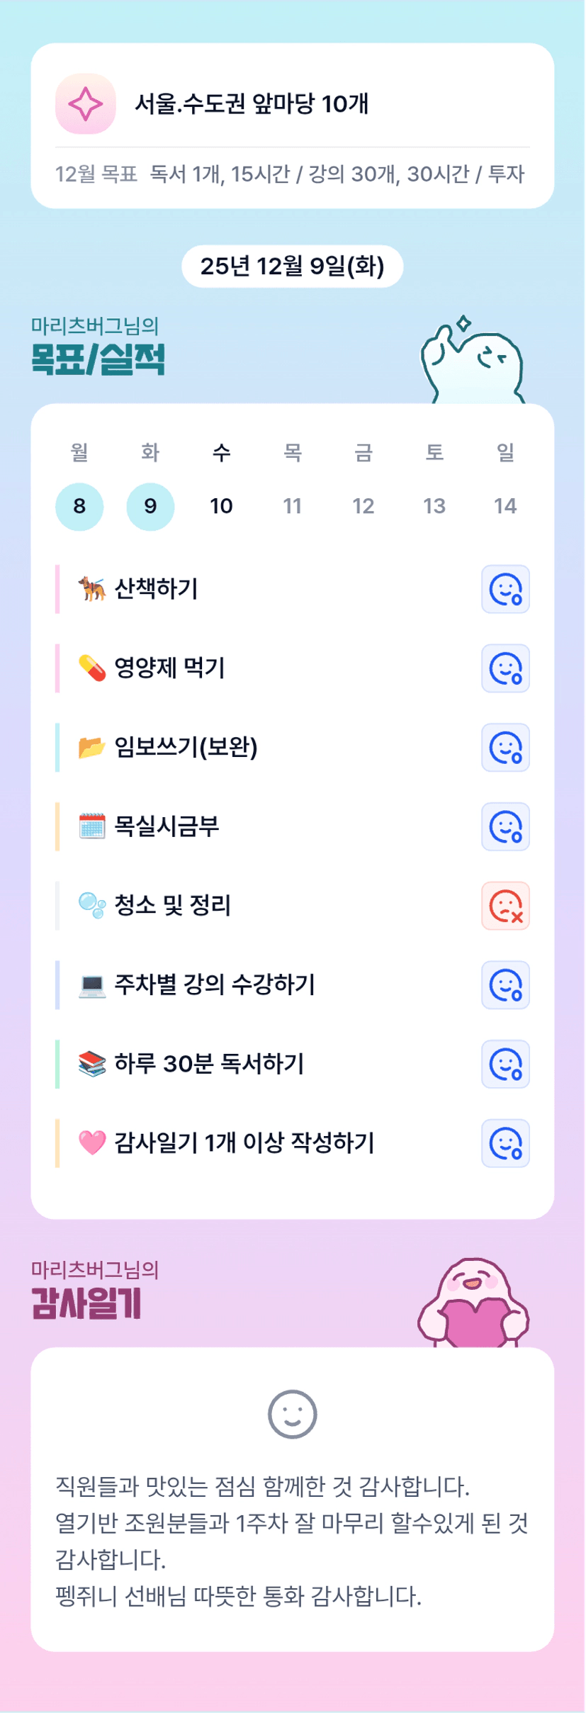Click the pink sparkle star icon
586x1713 pixels.
86,103
